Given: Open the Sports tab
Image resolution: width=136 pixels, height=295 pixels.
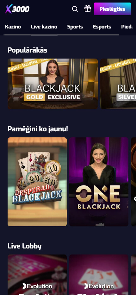Looking at the screenshot, I should (75, 27).
